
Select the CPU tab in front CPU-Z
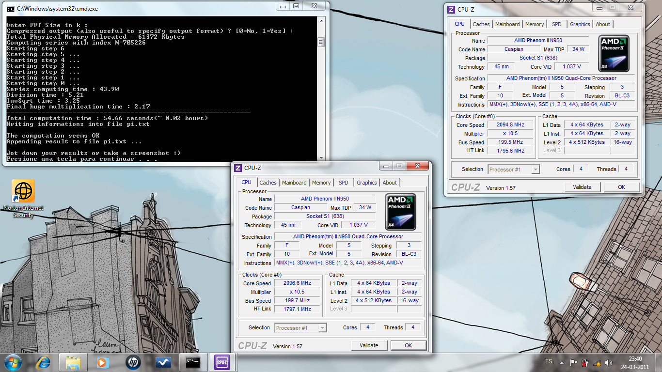[247, 182]
